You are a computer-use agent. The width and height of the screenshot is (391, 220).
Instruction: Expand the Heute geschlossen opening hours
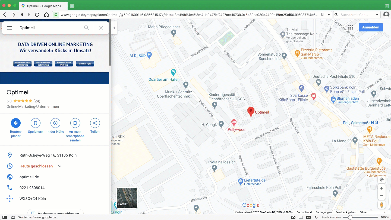(x=59, y=166)
